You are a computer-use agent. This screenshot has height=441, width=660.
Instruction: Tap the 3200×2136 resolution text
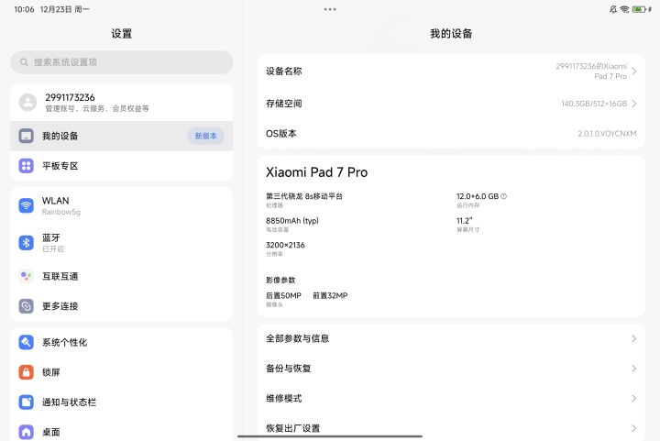[285, 245]
